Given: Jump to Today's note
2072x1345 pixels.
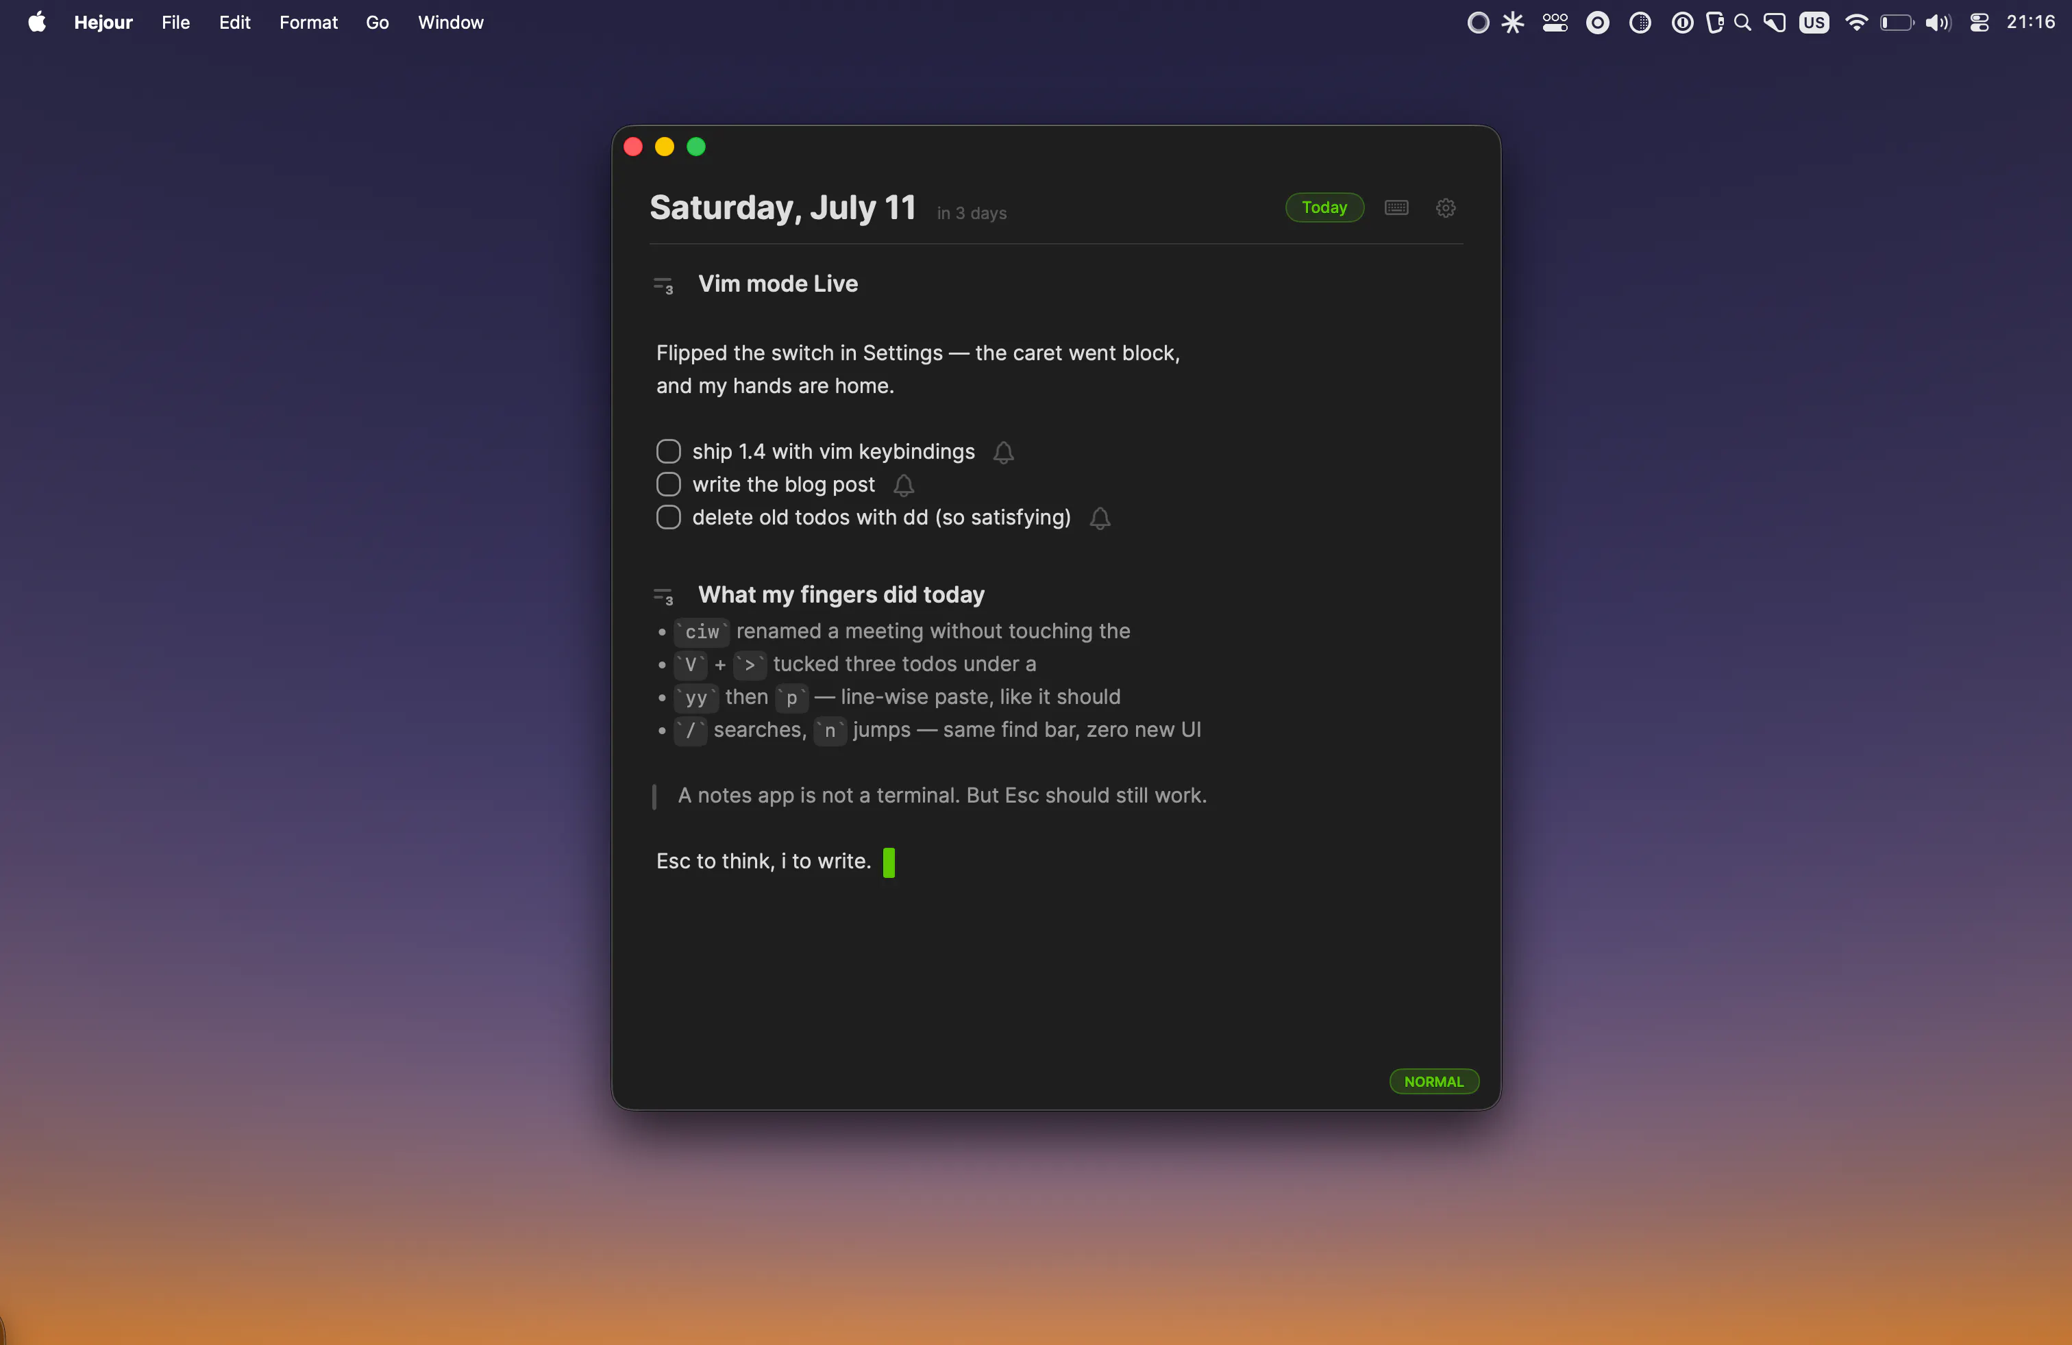Looking at the screenshot, I should click(x=1324, y=207).
